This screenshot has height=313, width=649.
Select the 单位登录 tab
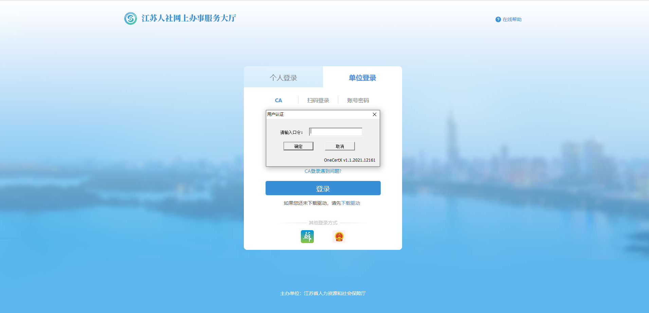362,77
